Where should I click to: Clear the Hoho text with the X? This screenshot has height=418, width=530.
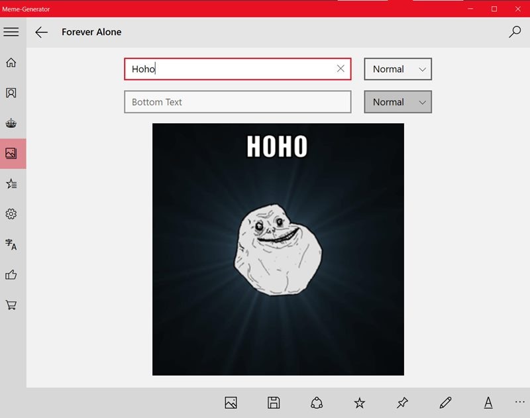(x=340, y=69)
